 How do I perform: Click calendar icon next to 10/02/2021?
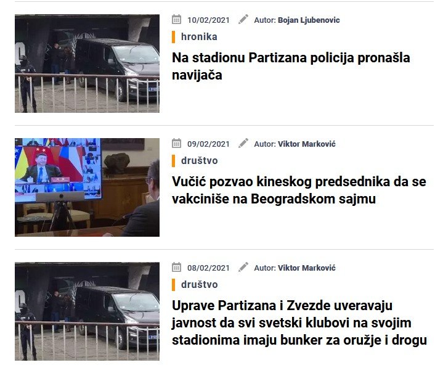click(x=176, y=19)
